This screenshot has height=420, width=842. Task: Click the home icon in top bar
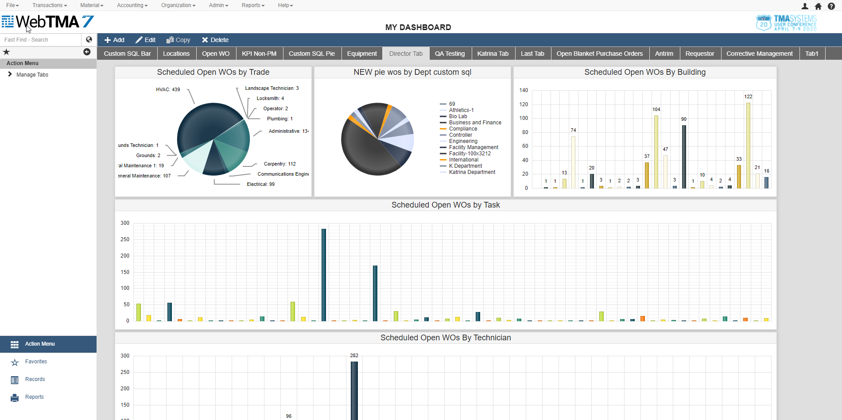pos(818,6)
